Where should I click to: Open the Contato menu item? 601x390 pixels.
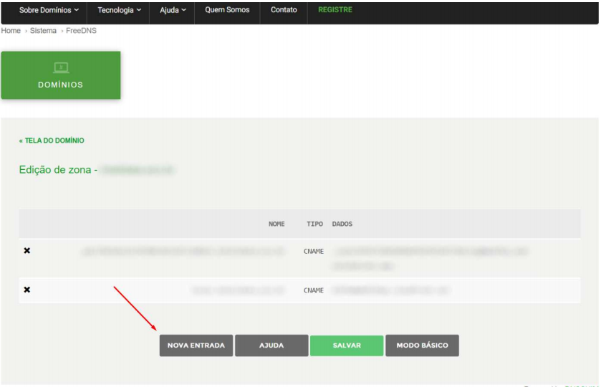click(x=284, y=10)
